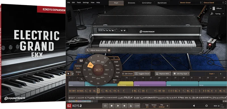Screen dimensions: 227x109
Task: Click the Replace MIDI button
Action: click(x=163, y=74)
